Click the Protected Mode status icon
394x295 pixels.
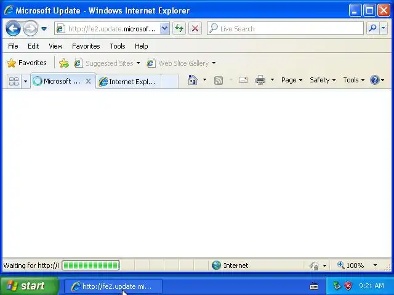point(314,265)
